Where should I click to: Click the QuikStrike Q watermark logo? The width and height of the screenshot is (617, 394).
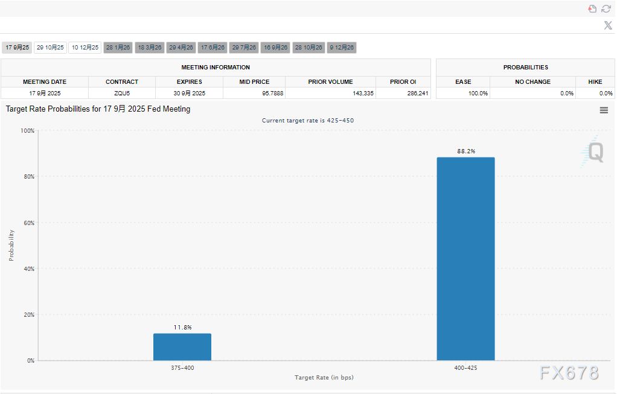594,151
